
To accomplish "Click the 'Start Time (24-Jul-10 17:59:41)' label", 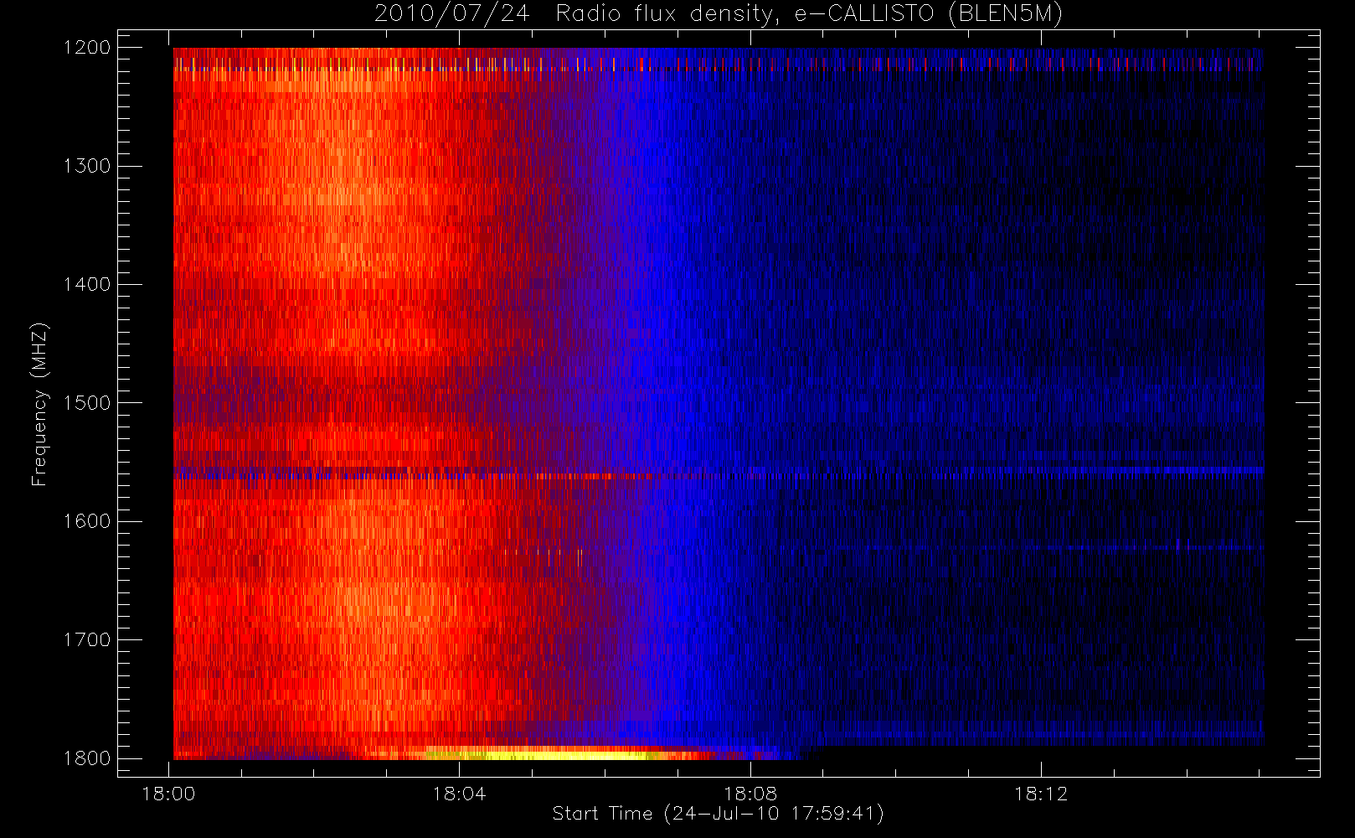I will point(719,814).
